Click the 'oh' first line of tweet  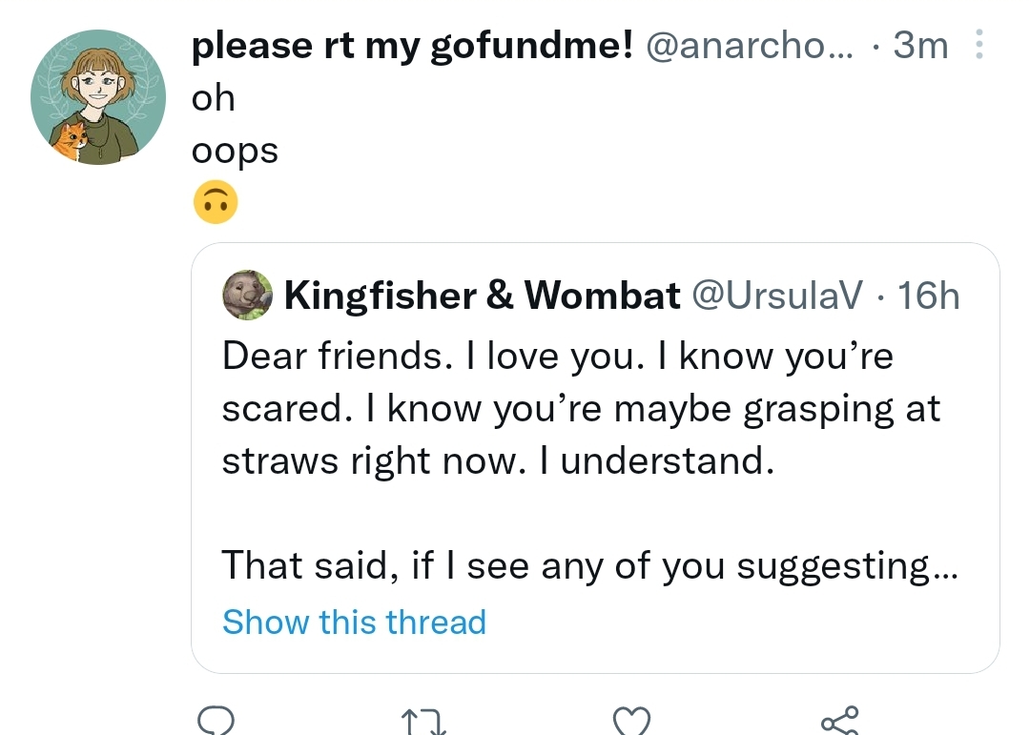tap(213, 98)
